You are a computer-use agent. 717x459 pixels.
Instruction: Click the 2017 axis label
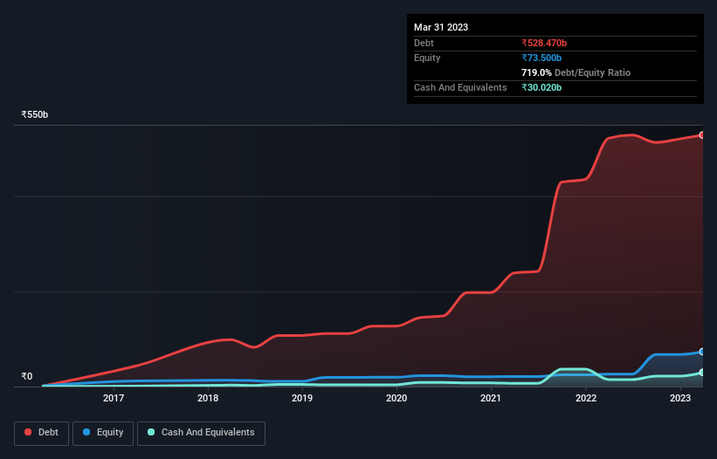[114, 398]
